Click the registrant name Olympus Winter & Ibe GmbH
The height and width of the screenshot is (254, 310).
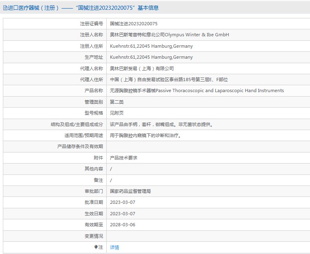tap(169, 35)
